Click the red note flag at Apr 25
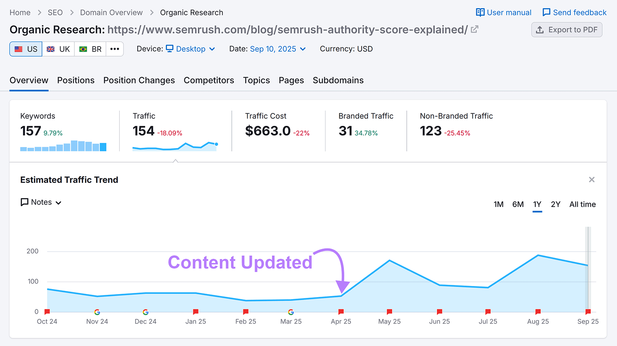Image resolution: width=617 pixels, height=346 pixels. pyautogui.click(x=341, y=311)
